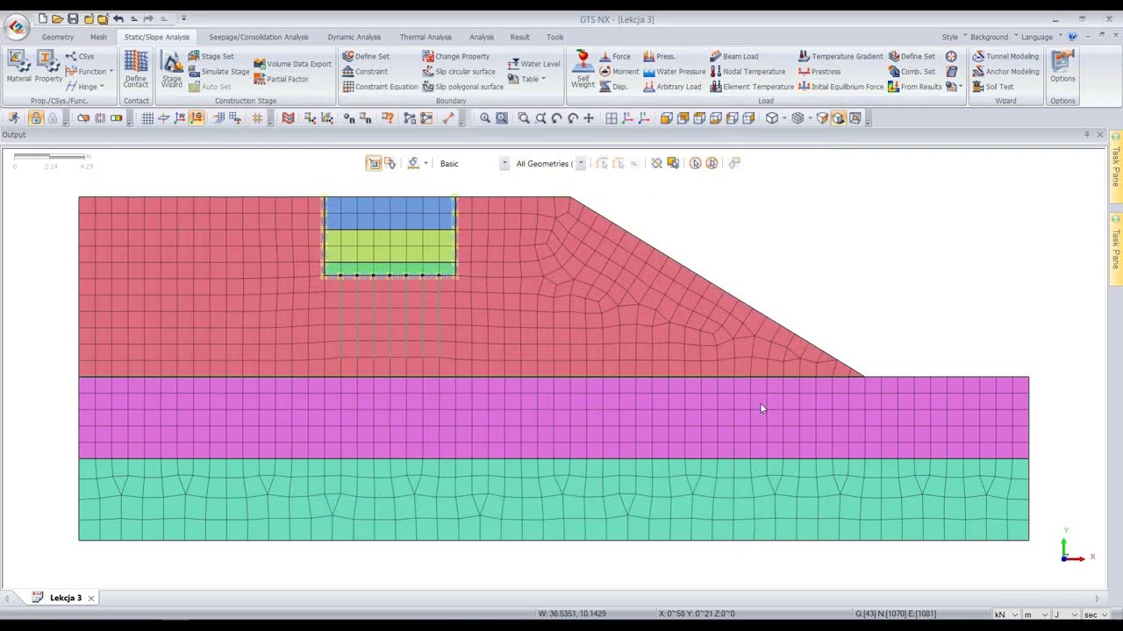Image resolution: width=1123 pixels, height=631 pixels.
Task: Open Volume Data Export
Action: click(x=292, y=64)
